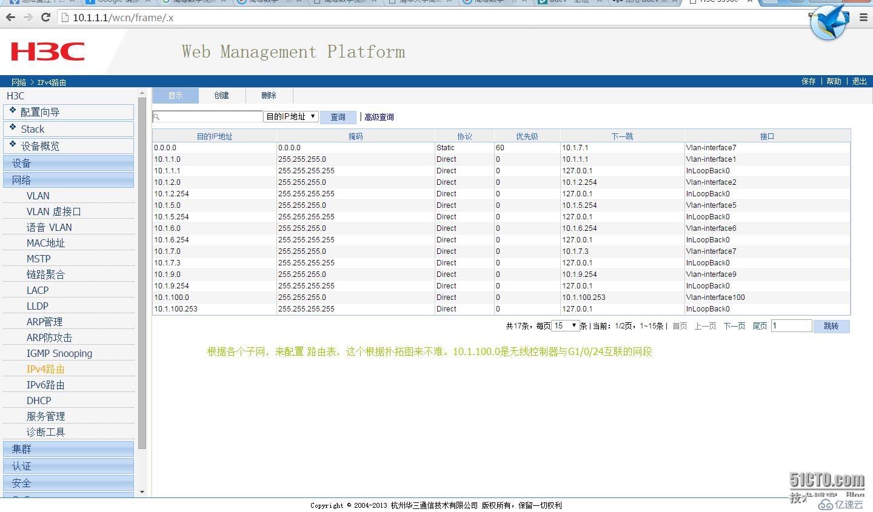Open the 目的IP地址 filter dropdown
The height and width of the screenshot is (512, 873).
(291, 116)
